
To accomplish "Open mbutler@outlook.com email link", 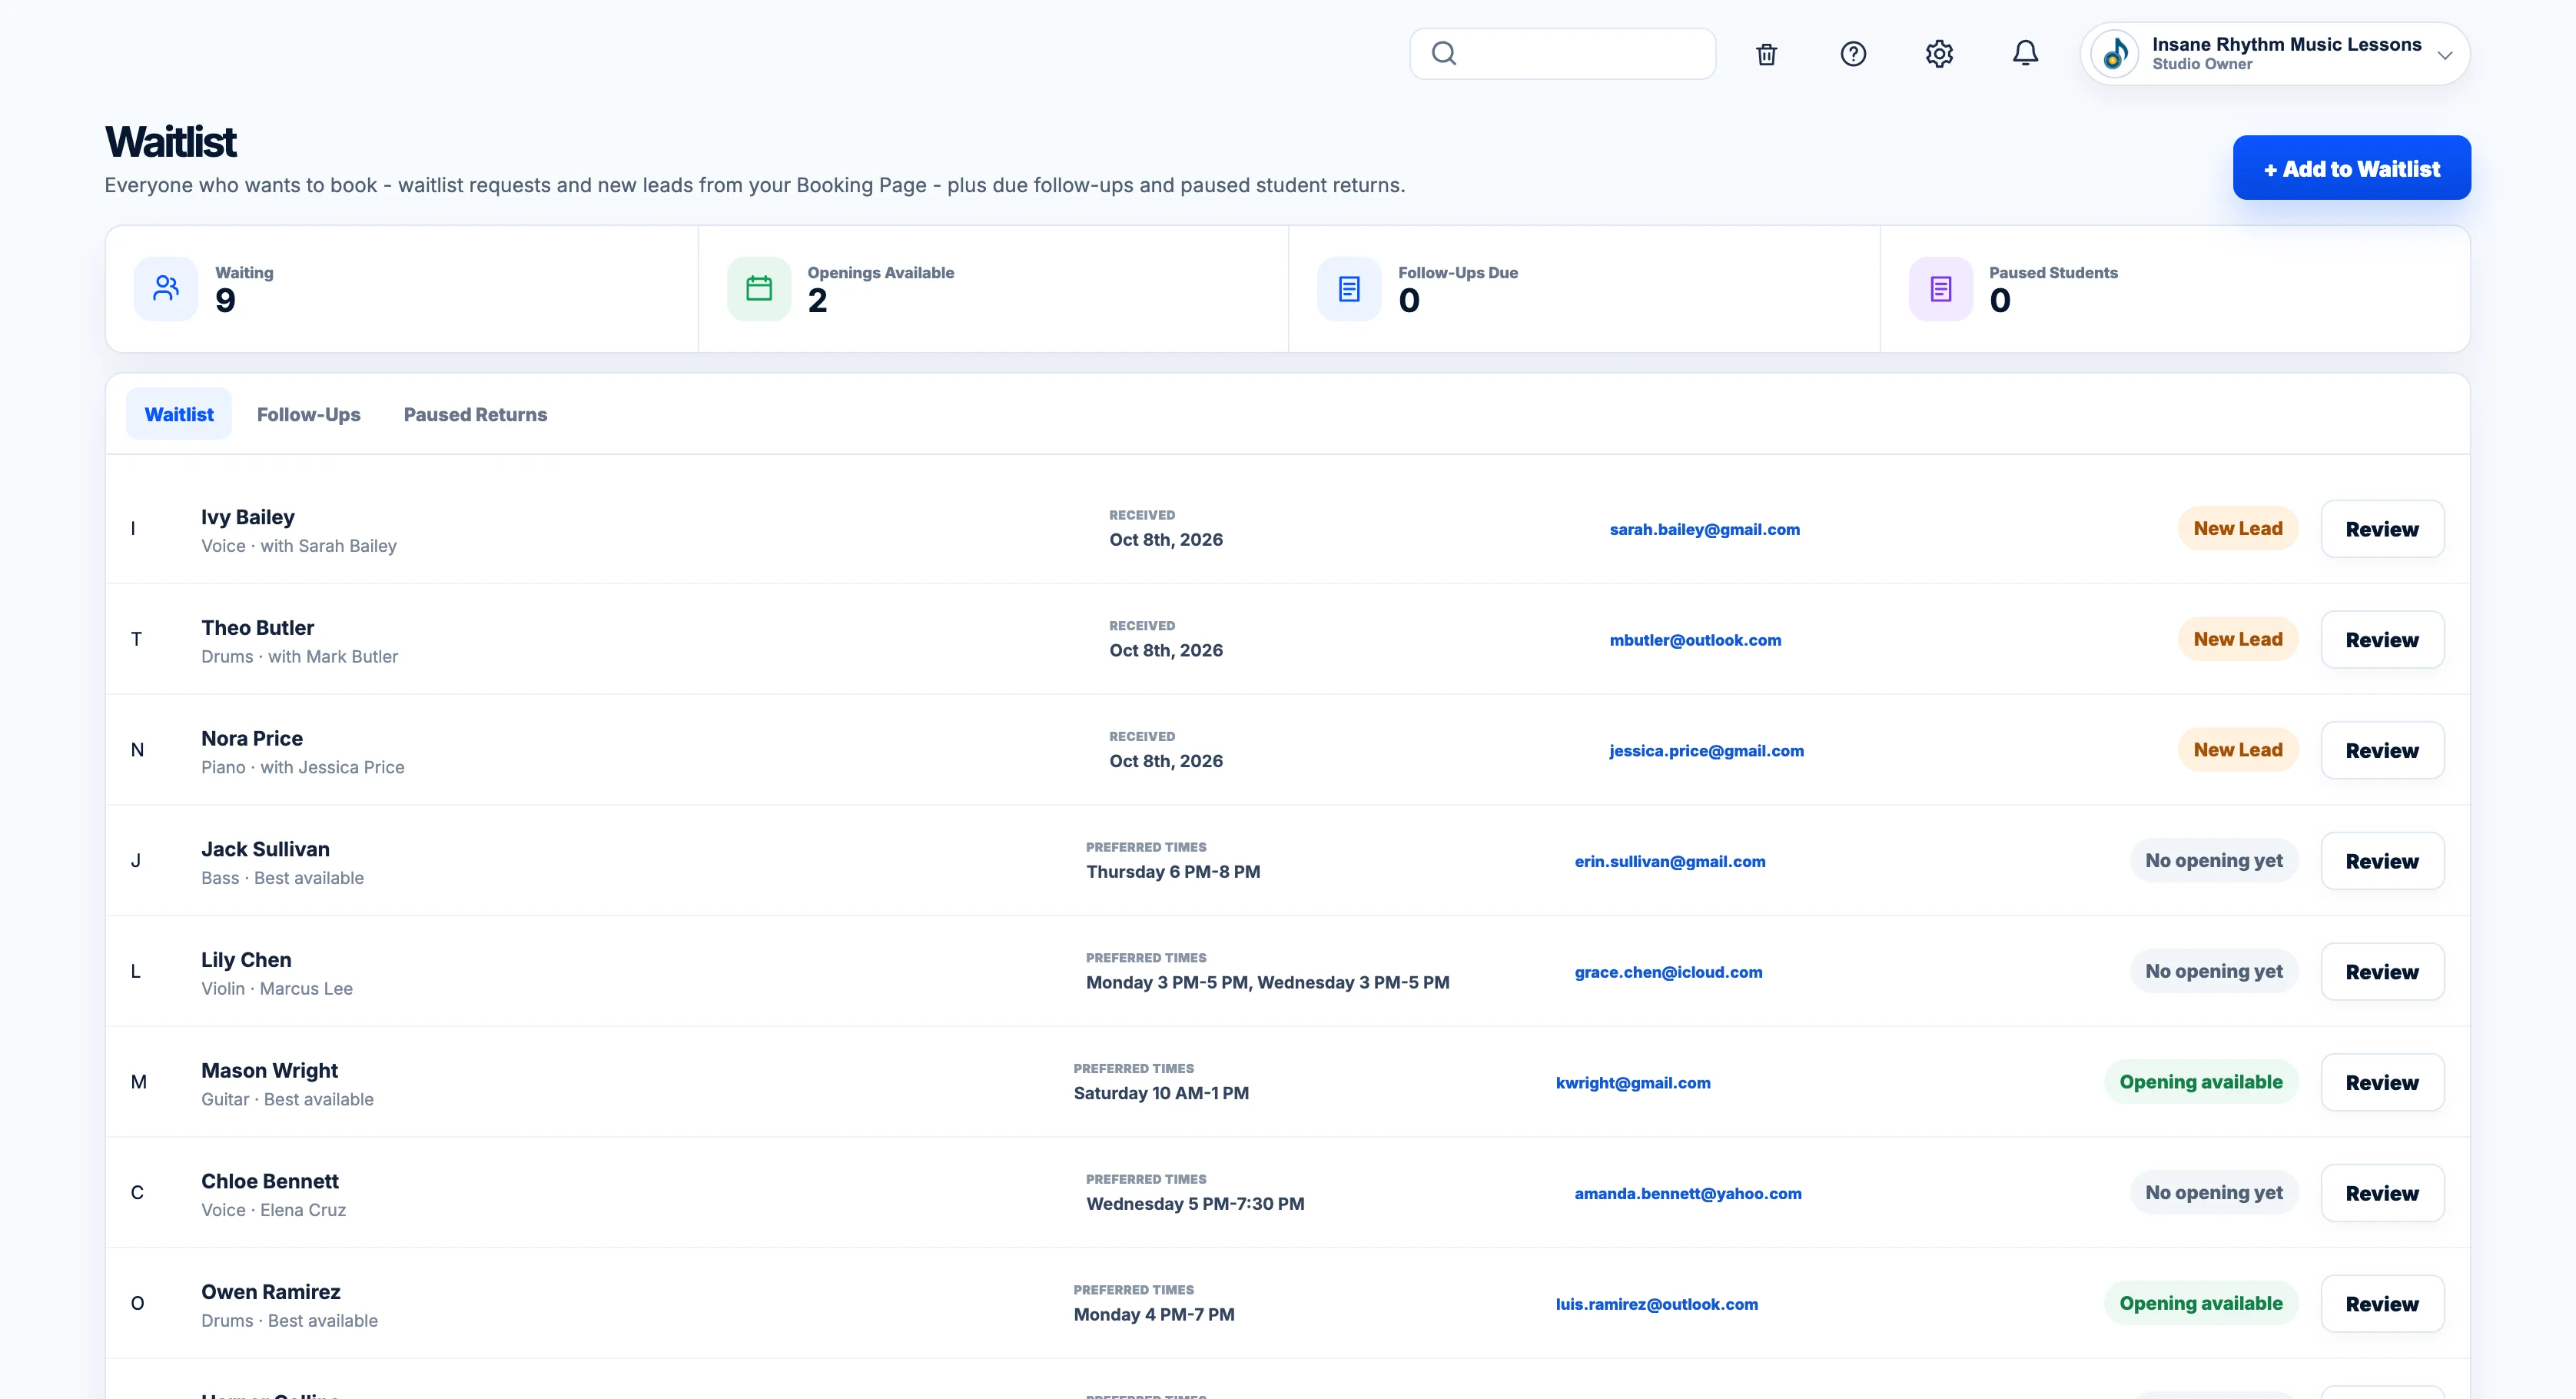I will 1695,640.
